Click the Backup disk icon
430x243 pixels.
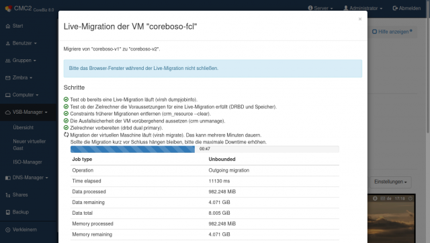pyautogui.click(x=8, y=212)
